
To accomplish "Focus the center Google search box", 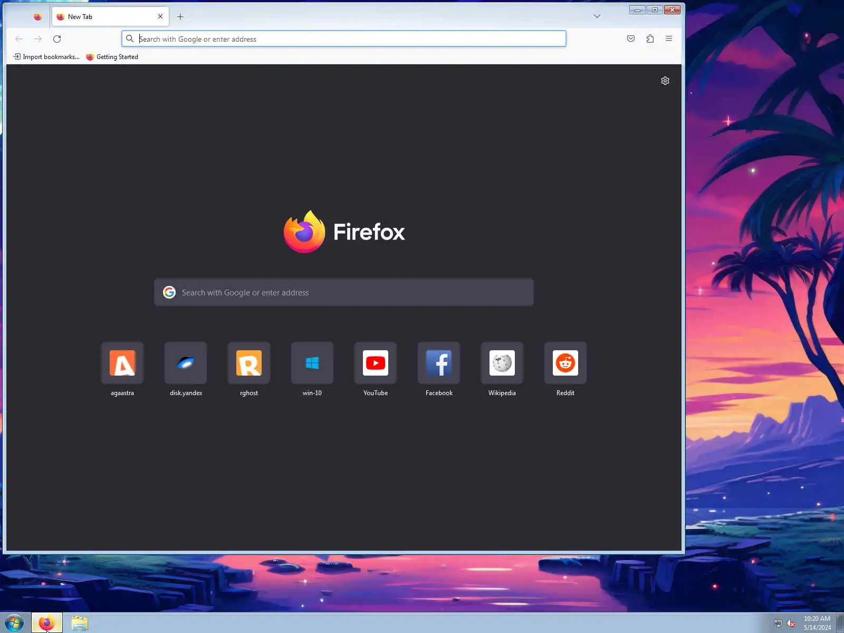I will [344, 292].
